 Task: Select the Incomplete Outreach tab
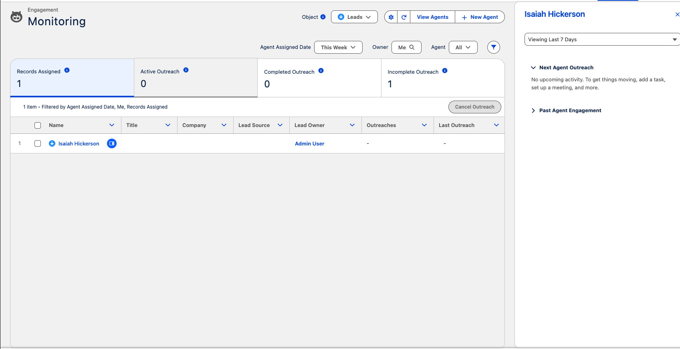(x=443, y=78)
